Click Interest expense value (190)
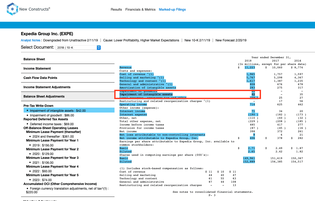Screen dimensions: 315x201 [x=253, y=115]
